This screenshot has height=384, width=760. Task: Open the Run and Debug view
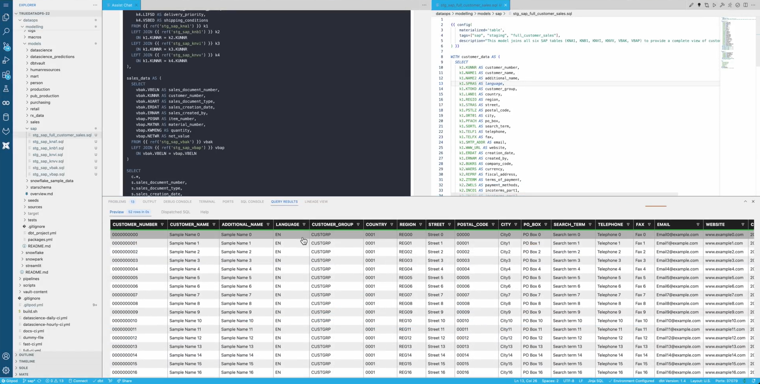click(6, 60)
